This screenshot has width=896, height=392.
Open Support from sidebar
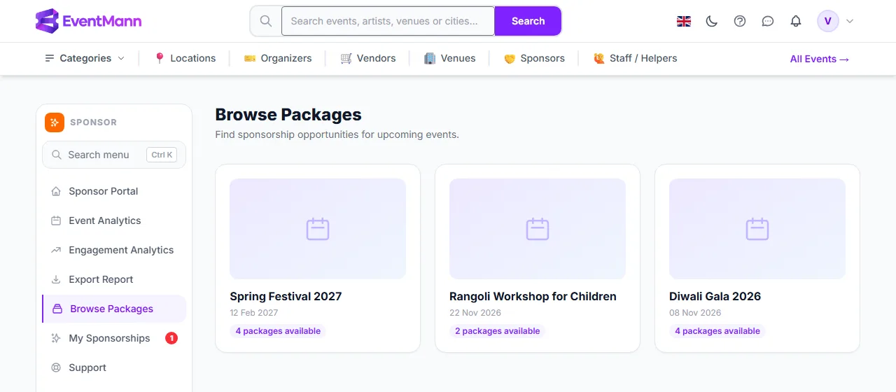(x=114, y=367)
